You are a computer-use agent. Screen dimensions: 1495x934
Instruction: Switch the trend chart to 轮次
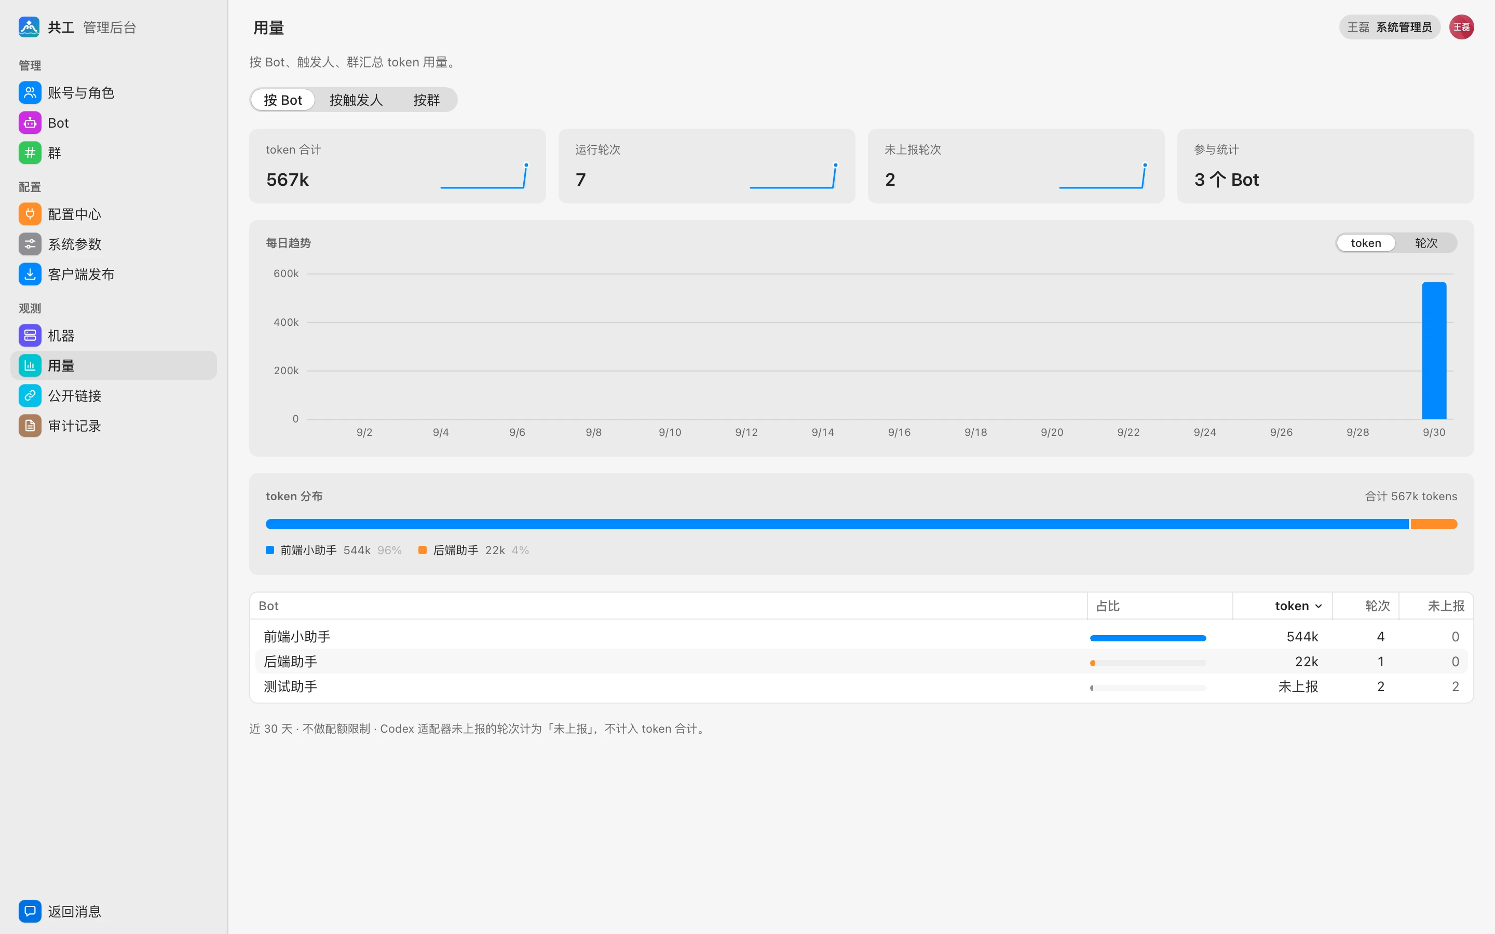(x=1426, y=243)
